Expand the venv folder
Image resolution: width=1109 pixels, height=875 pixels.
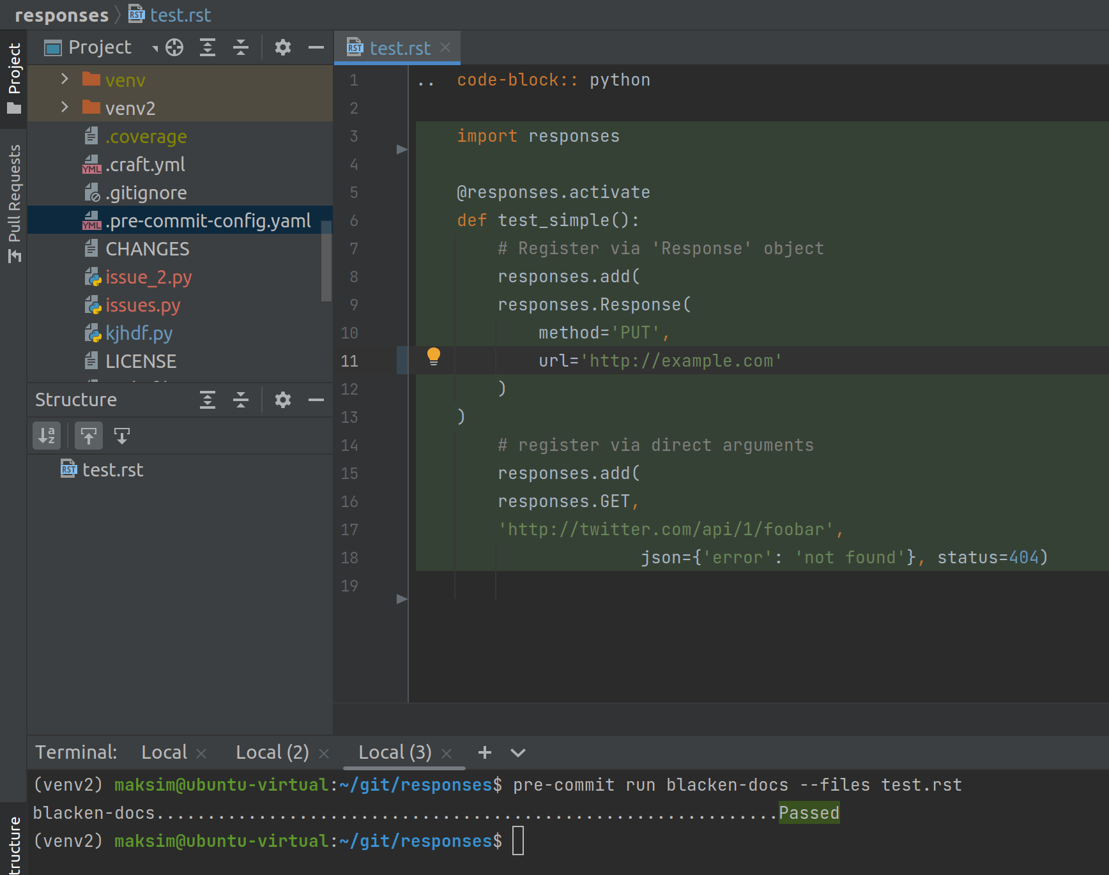point(65,79)
